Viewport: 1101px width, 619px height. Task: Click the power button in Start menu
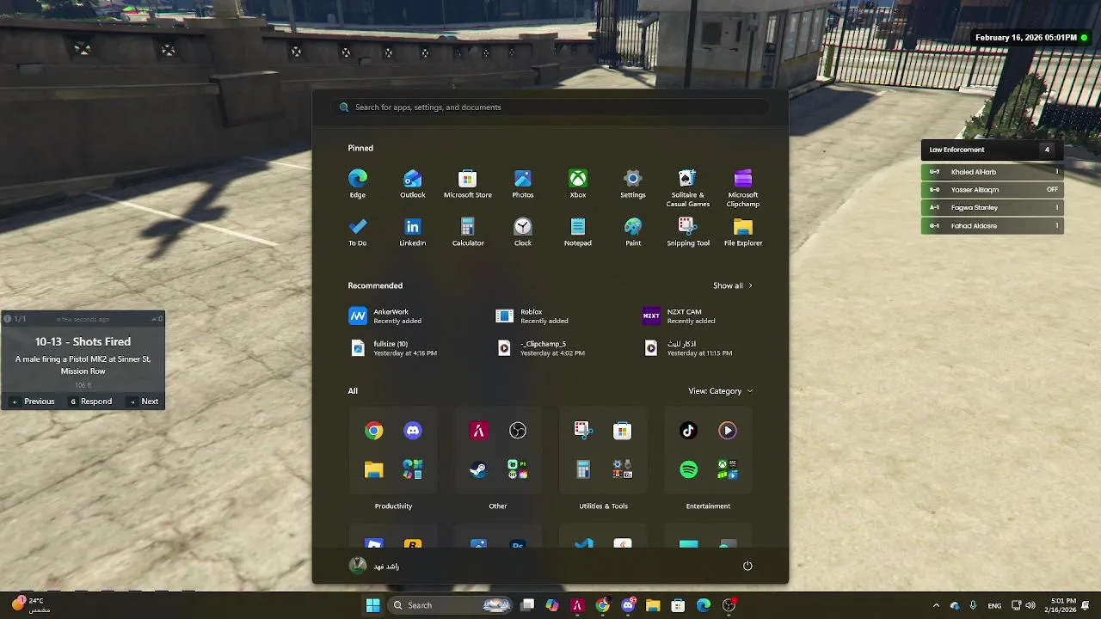pyautogui.click(x=747, y=566)
